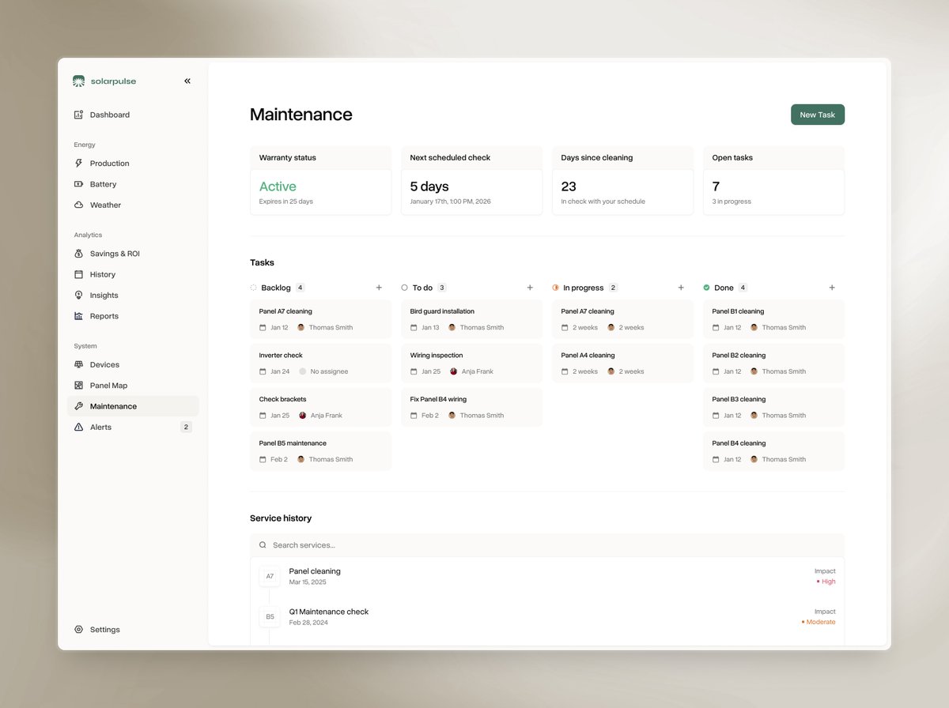The width and height of the screenshot is (949, 708).
Task: Open the Weather page
Action: coord(133,205)
